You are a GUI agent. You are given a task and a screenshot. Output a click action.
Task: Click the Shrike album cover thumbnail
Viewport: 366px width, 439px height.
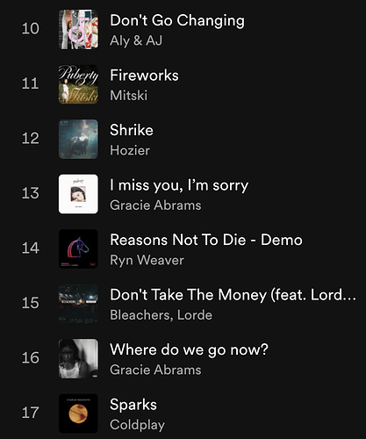coord(78,139)
